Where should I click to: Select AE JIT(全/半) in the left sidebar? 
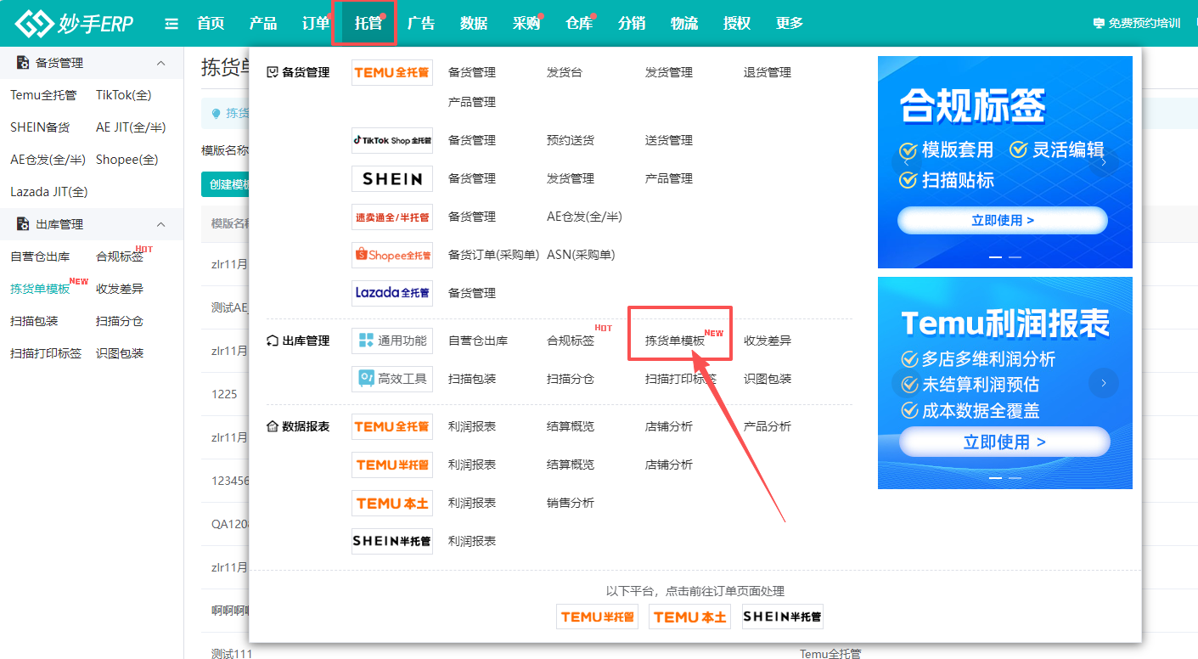[x=131, y=127]
